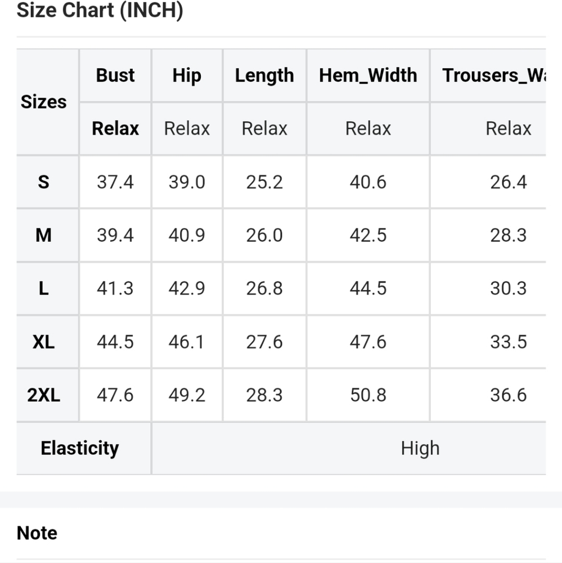Click the Trousers_Waist column header

point(493,75)
